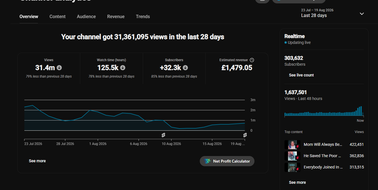Click See more under Top content

pyautogui.click(x=297, y=182)
